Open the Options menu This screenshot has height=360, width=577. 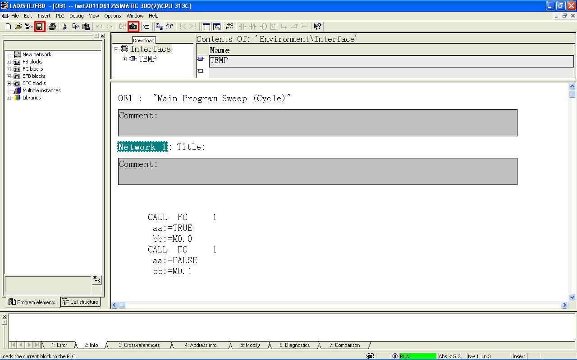pos(113,16)
